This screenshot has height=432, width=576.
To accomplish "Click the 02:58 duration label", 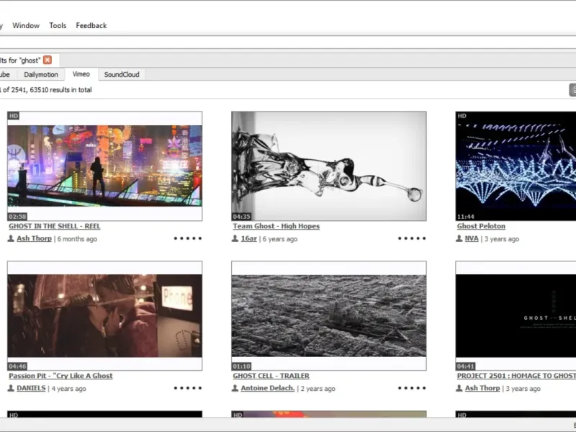I will tap(17, 217).
